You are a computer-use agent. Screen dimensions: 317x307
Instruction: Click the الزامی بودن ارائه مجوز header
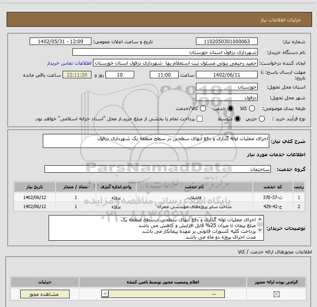276,282
